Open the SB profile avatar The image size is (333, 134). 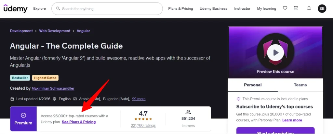(322, 9)
